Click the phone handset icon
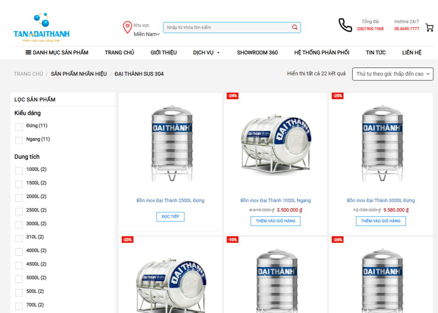 tap(345, 25)
